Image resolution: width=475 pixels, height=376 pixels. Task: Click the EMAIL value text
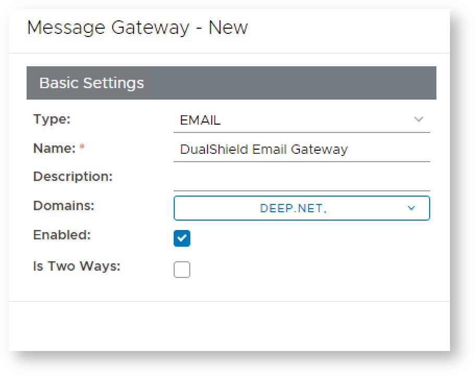(x=200, y=120)
